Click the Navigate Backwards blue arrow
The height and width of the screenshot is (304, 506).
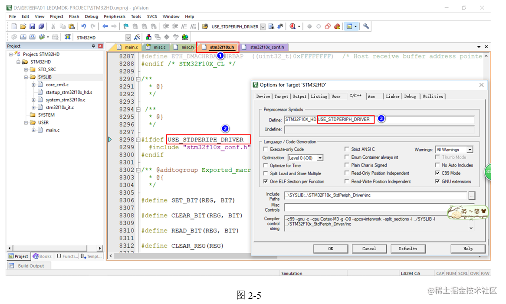105,26
